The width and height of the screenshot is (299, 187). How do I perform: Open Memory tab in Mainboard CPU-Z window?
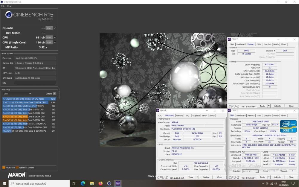pyautogui.click(x=179, y=115)
